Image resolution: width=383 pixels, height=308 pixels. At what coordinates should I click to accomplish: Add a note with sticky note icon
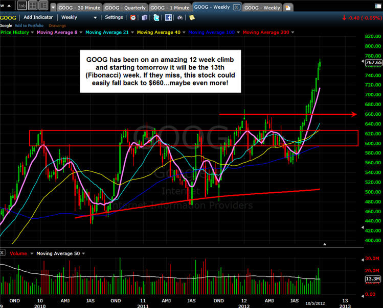pyautogui.click(x=192, y=17)
